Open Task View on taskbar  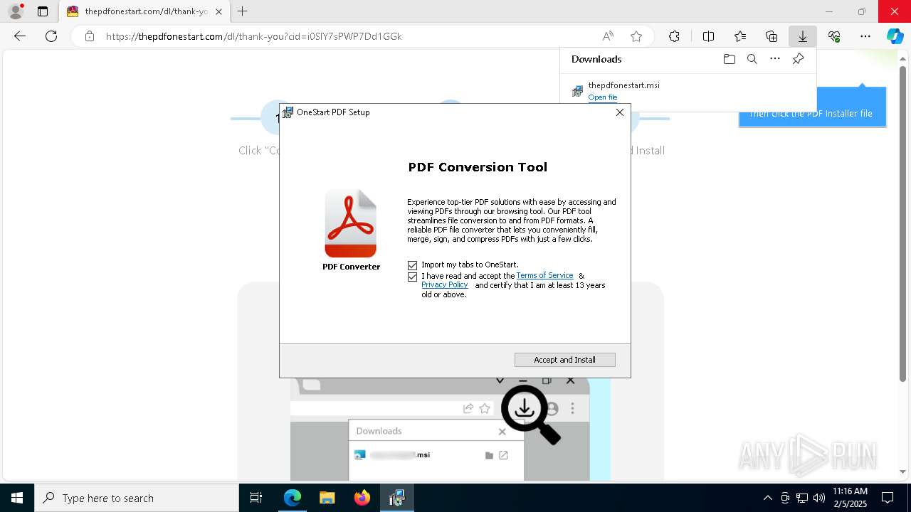pyautogui.click(x=256, y=498)
